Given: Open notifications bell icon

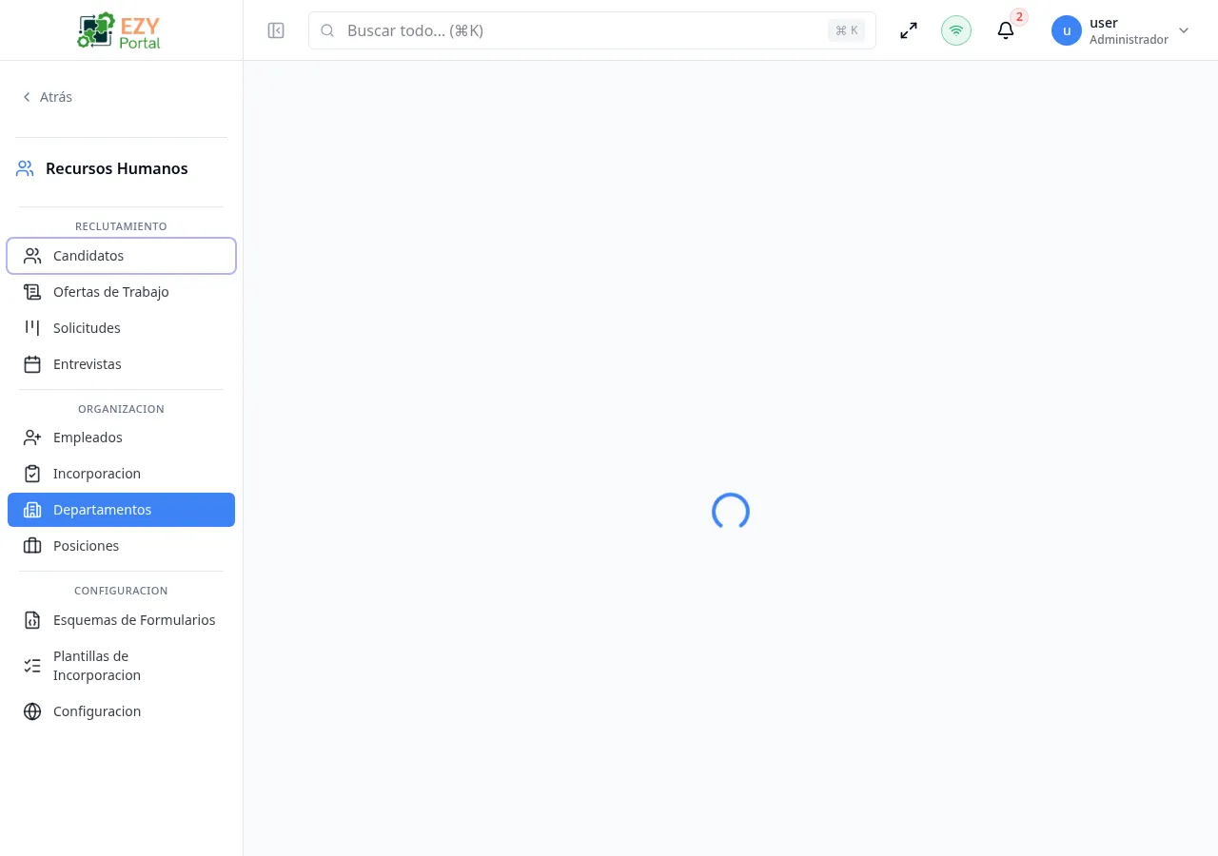Looking at the screenshot, I should [x=1006, y=30].
